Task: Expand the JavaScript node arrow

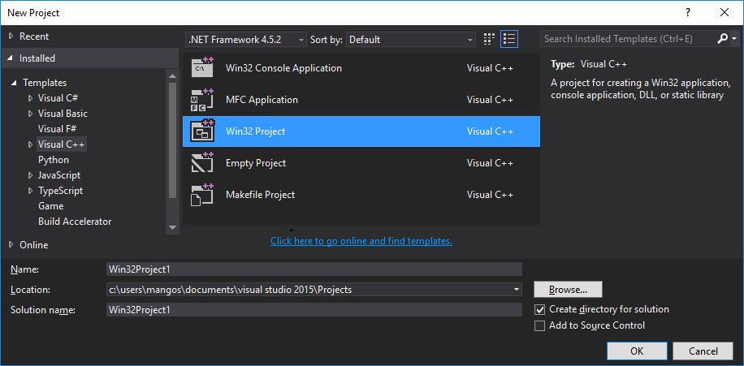Action: 30,175
